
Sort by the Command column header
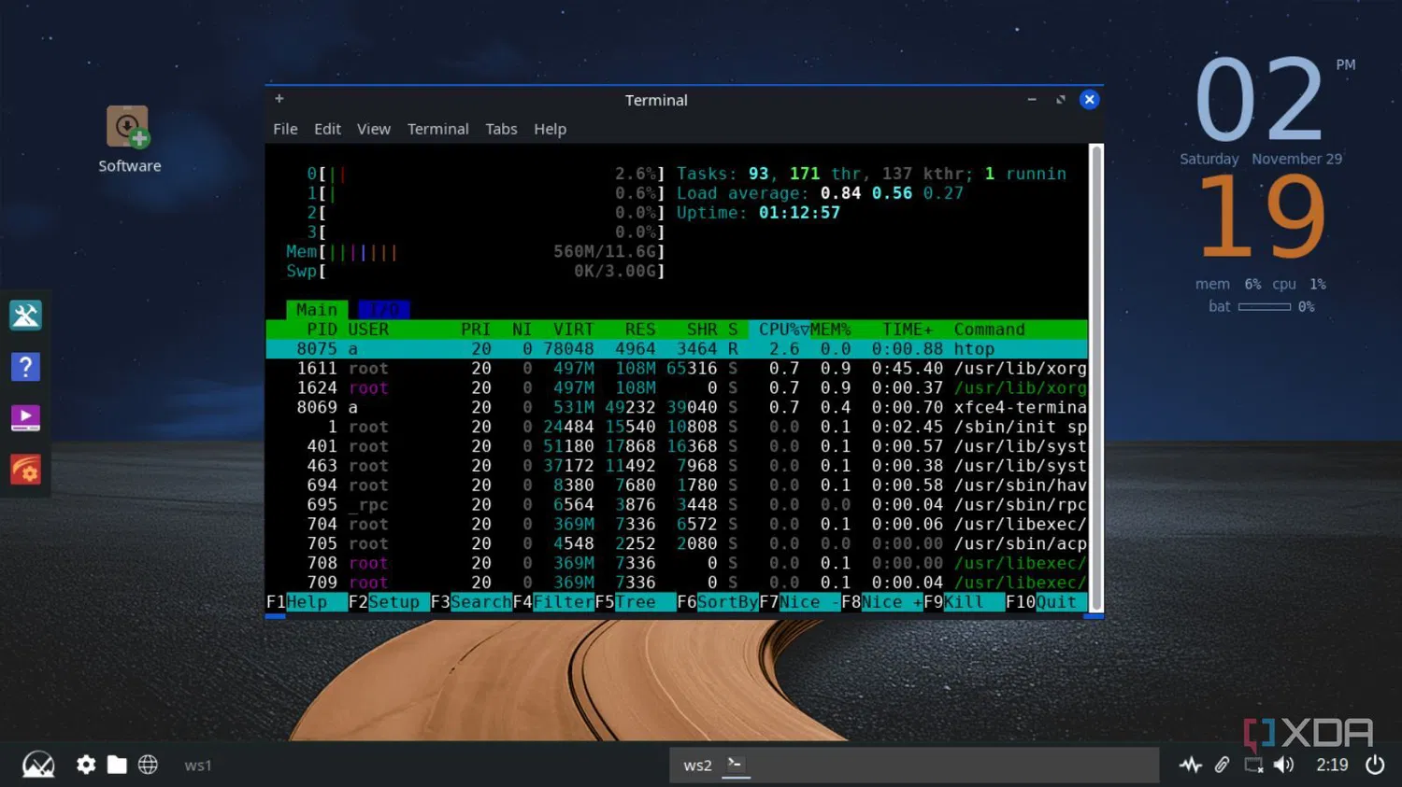point(990,330)
